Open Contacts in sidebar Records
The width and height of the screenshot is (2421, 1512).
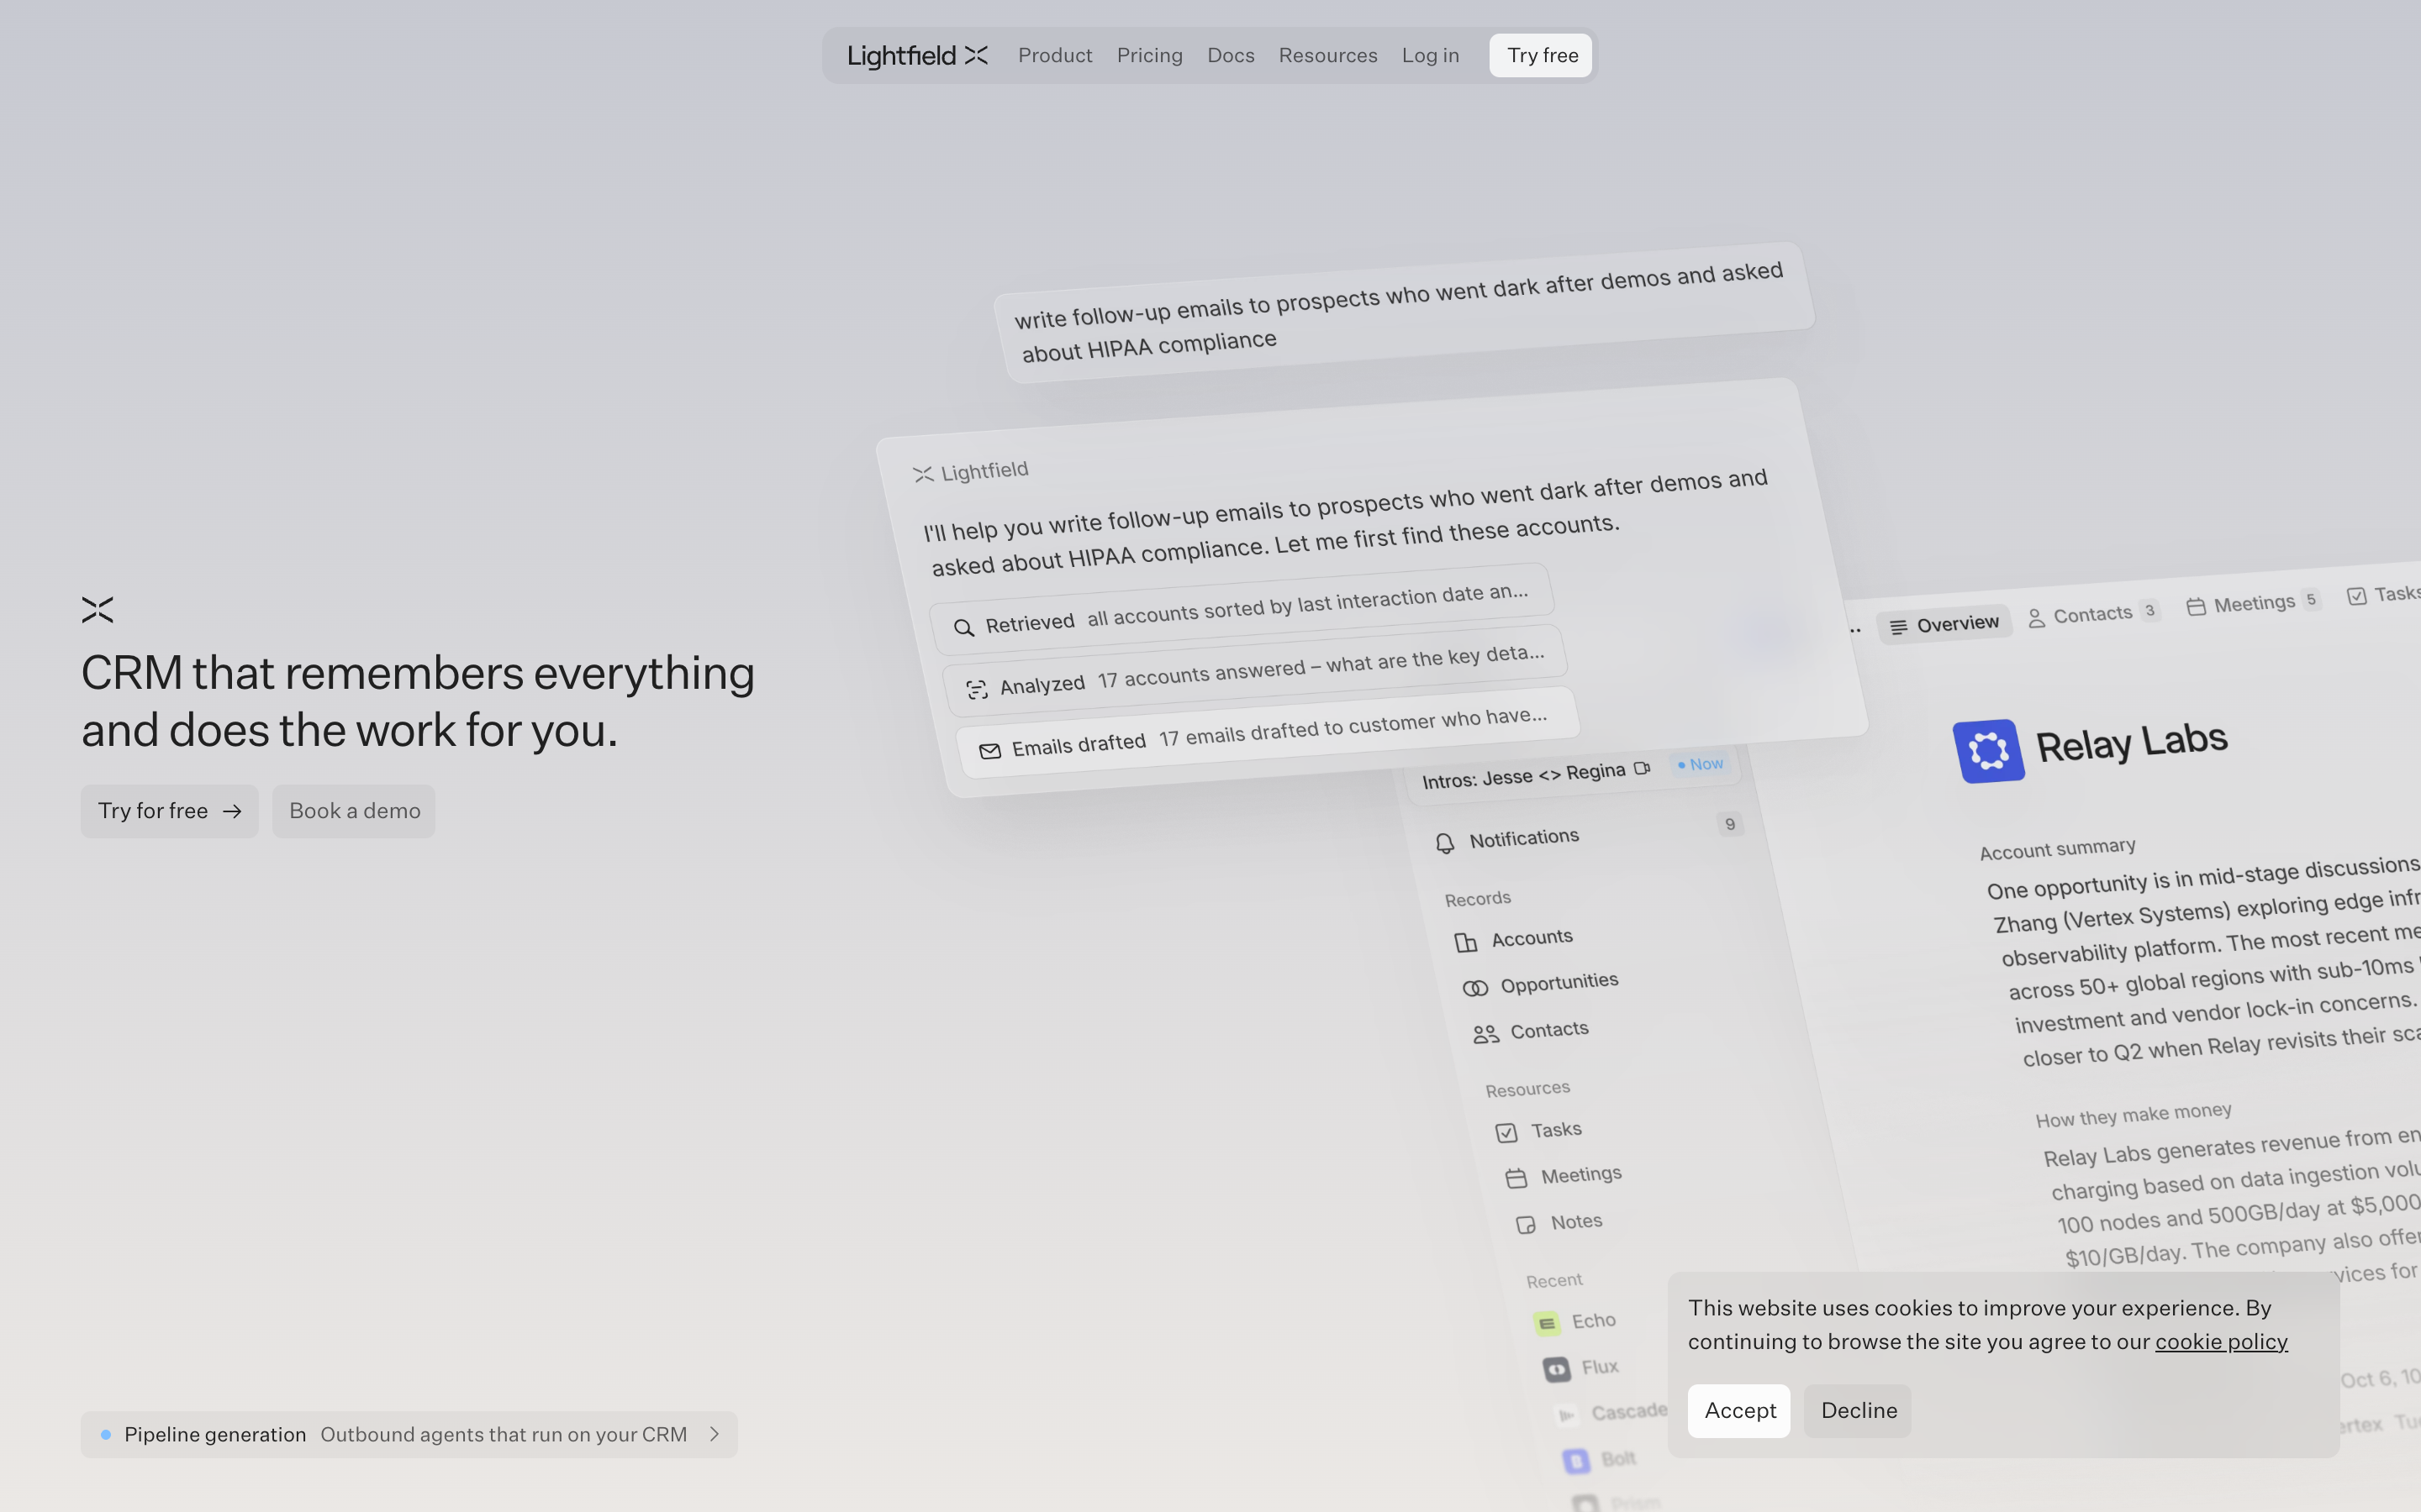tap(1548, 1029)
